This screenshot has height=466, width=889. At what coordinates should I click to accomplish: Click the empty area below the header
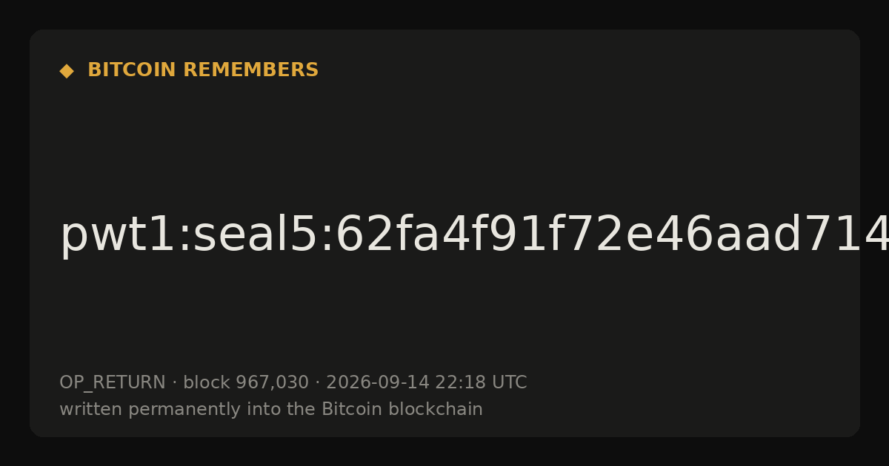tap(444, 141)
